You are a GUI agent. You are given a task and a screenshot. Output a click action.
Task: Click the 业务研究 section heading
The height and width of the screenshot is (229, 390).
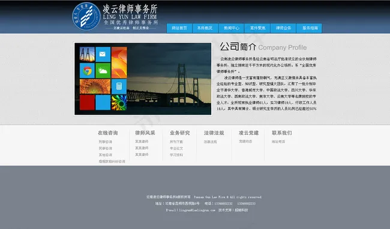pyautogui.click(x=179, y=133)
